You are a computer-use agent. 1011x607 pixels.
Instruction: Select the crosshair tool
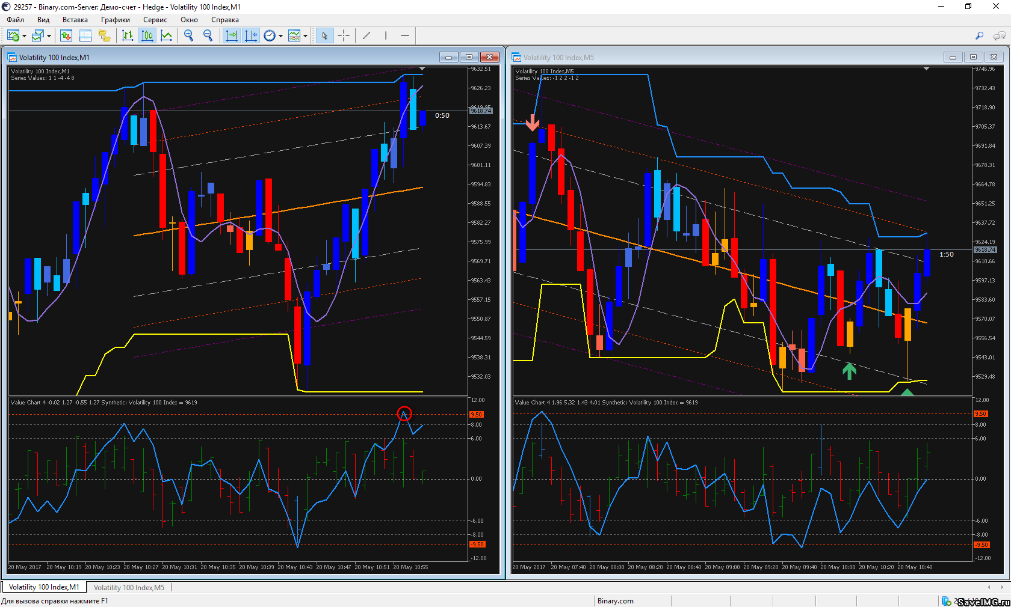click(x=344, y=36)
